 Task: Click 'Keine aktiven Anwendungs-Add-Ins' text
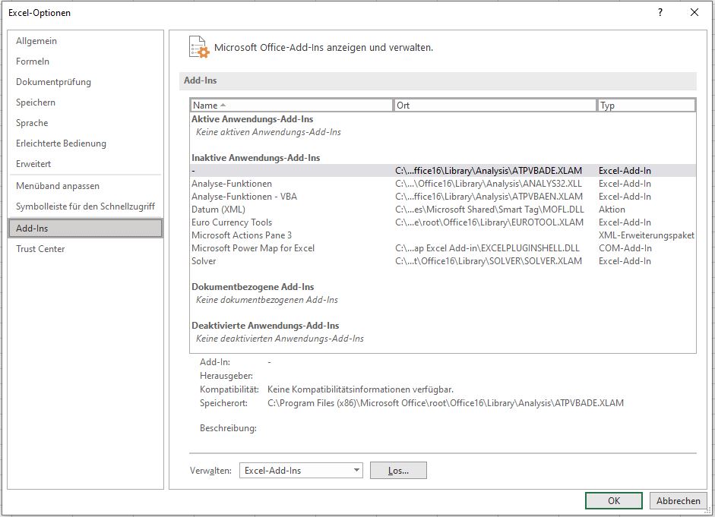point(268,132)
